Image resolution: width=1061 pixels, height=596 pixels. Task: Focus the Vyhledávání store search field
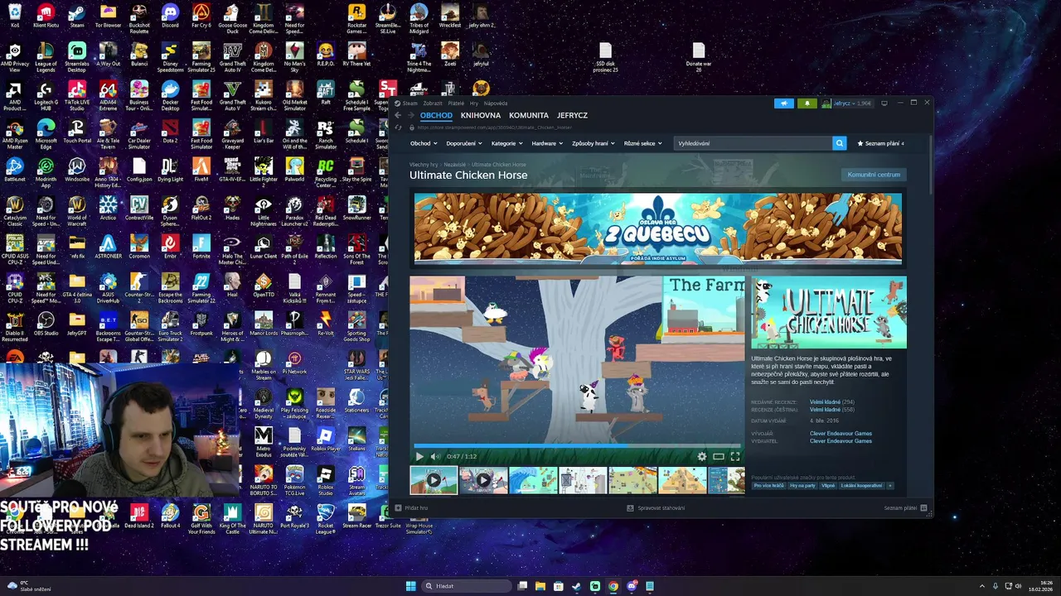click(753, 143)
